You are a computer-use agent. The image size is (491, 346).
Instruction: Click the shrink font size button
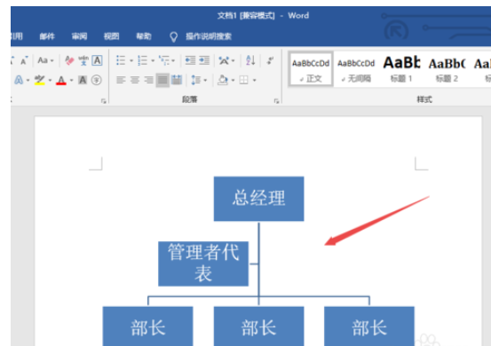click(x=24, y=60)
